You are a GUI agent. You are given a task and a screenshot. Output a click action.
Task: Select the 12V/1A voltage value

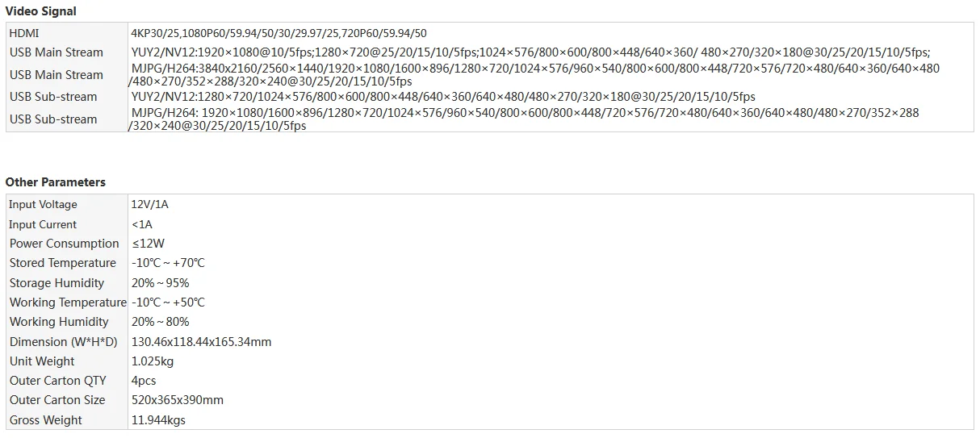[150, 205]
